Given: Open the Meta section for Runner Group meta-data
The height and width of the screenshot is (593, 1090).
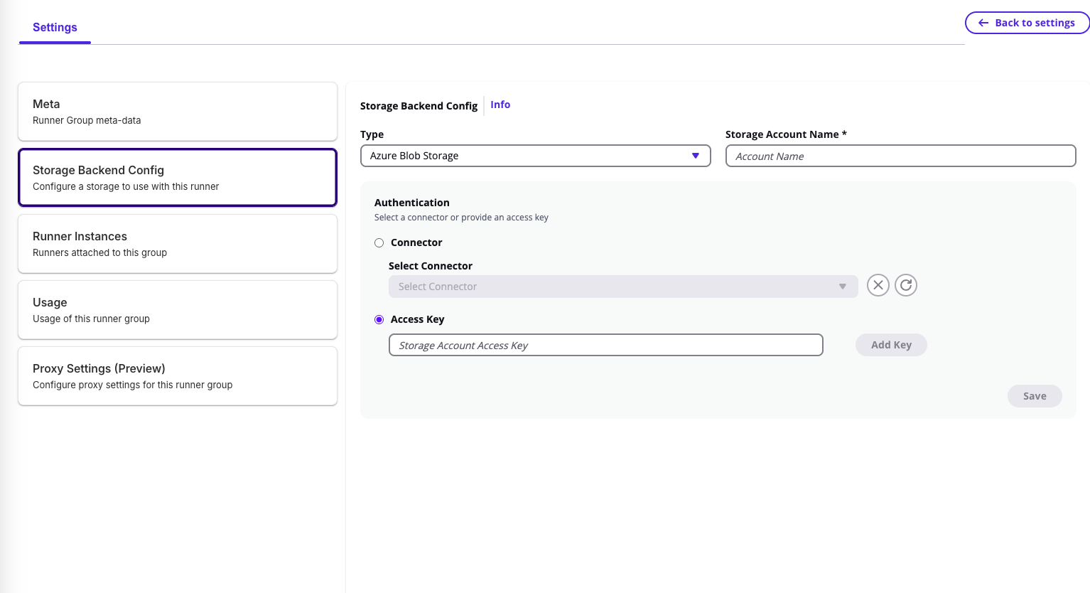Looking at the screenshot, I should [x=177, y=111].
